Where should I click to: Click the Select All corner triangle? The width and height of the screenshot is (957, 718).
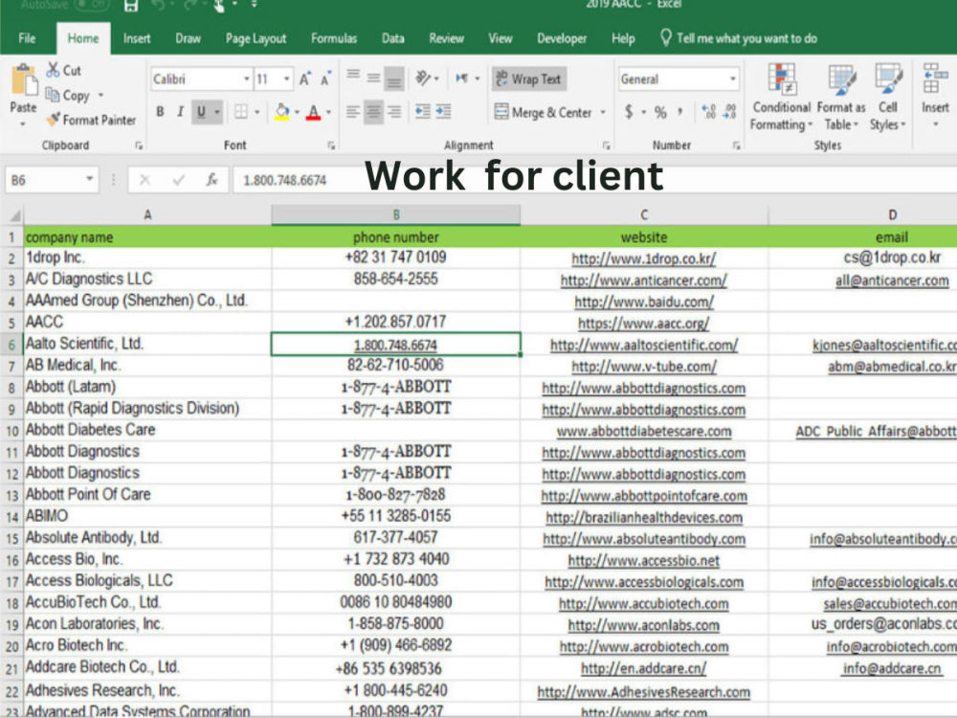click(x=14, y=214)
